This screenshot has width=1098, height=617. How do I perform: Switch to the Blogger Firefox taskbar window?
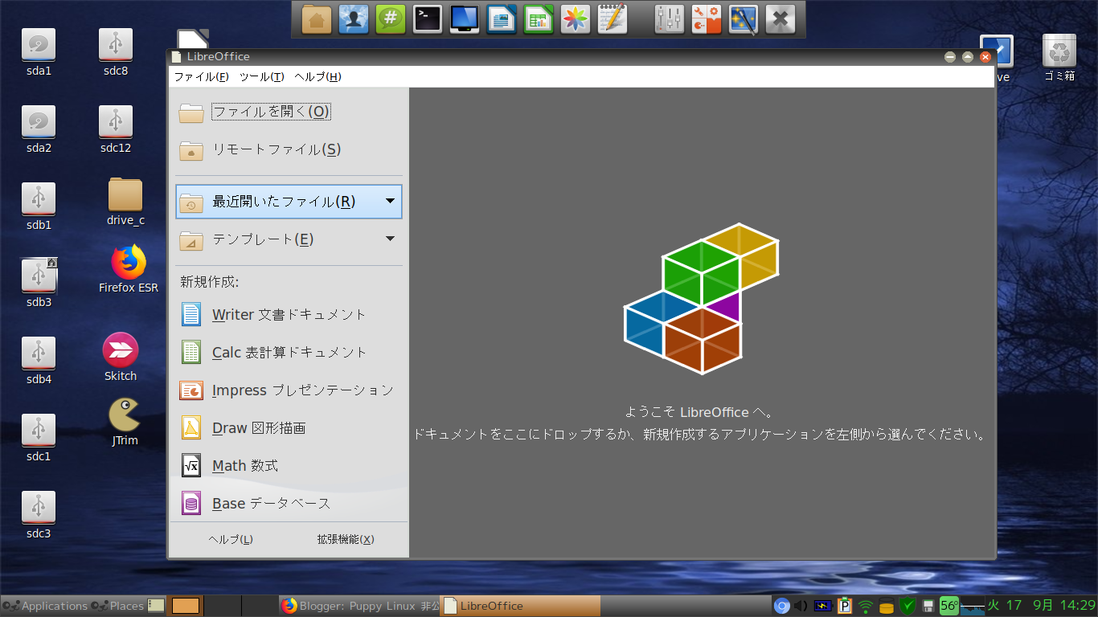click(x=359, y=606)
